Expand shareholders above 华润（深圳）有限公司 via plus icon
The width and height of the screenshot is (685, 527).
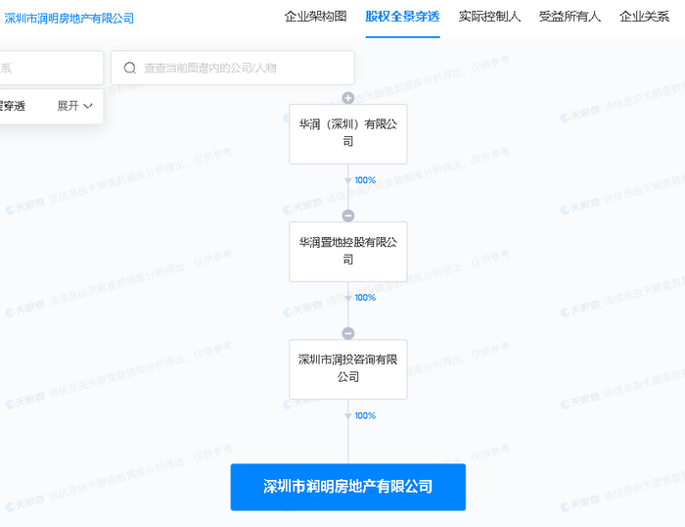point(347,98)
